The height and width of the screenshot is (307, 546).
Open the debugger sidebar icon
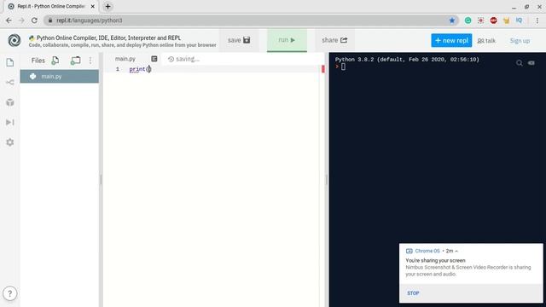pyautogui.click(x=10, y=122)
